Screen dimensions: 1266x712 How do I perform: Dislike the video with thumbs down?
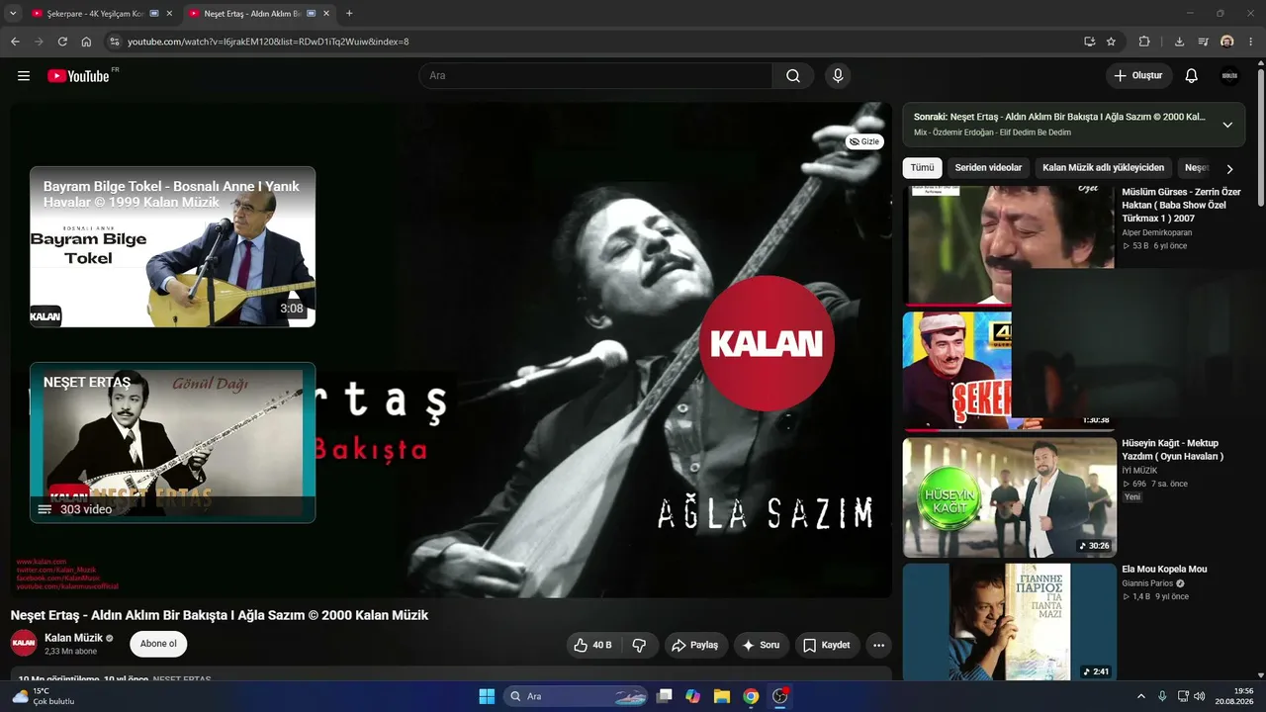pos(639,645)
